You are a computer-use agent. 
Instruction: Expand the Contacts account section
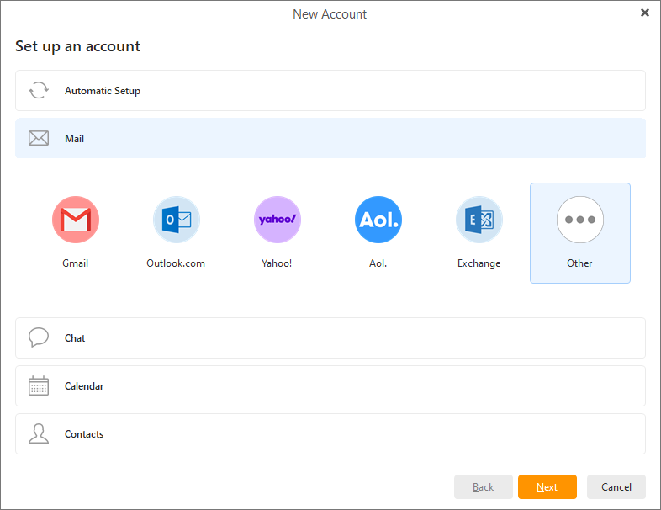coord(330,434)
